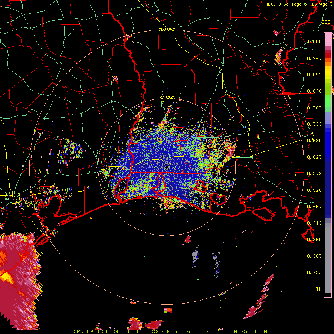Click the 100 NMI range ring label
Image resolution: width=334 pixels, height=334 pixels.
[x=167, y=29]
